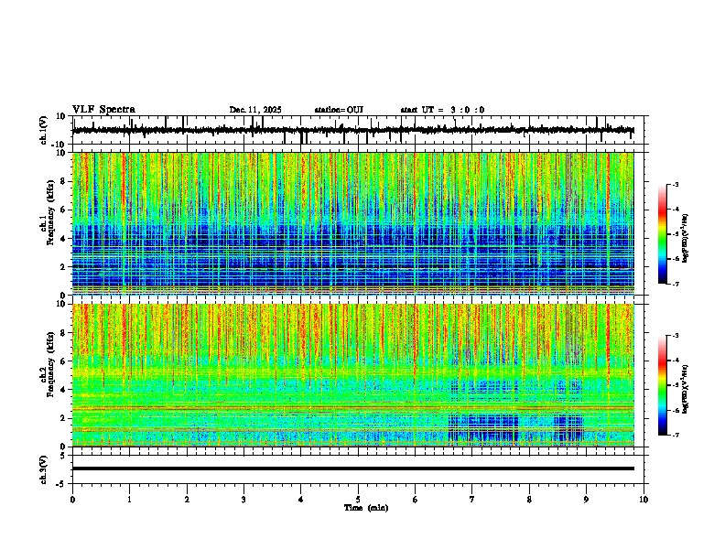
Task: Click the ch.2 frequency tick "8"
Action: click(x=65, y=333)
